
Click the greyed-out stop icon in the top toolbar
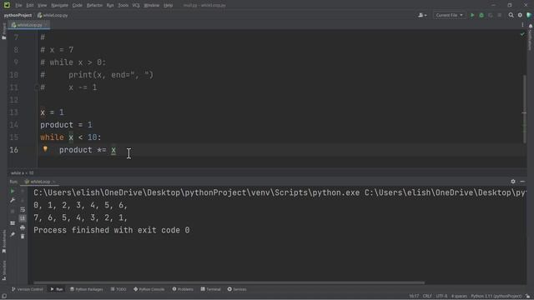[x=499, y=15]
